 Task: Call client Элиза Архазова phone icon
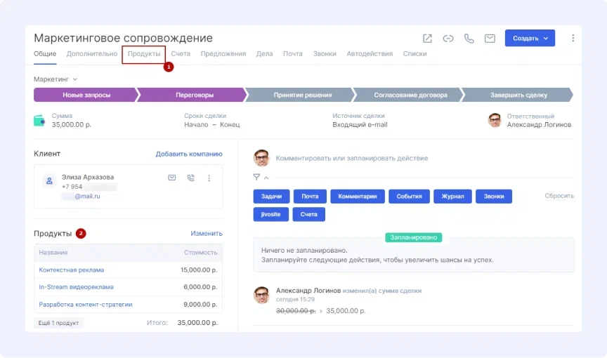190,178
